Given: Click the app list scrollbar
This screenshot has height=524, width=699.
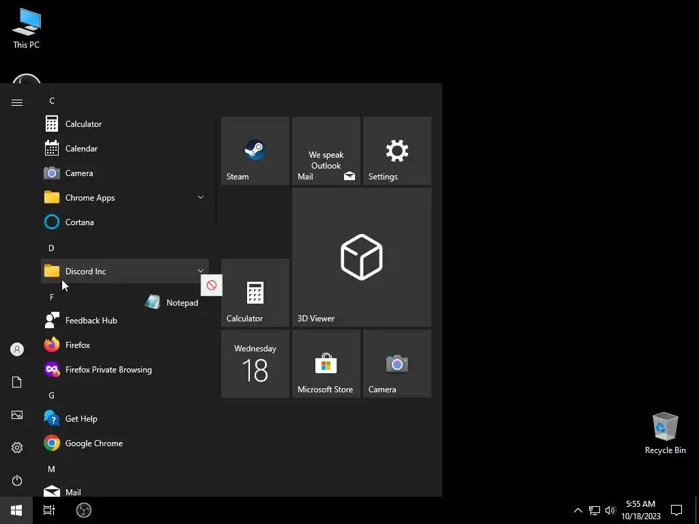Looking at the screenshot, I should (216, 174).
